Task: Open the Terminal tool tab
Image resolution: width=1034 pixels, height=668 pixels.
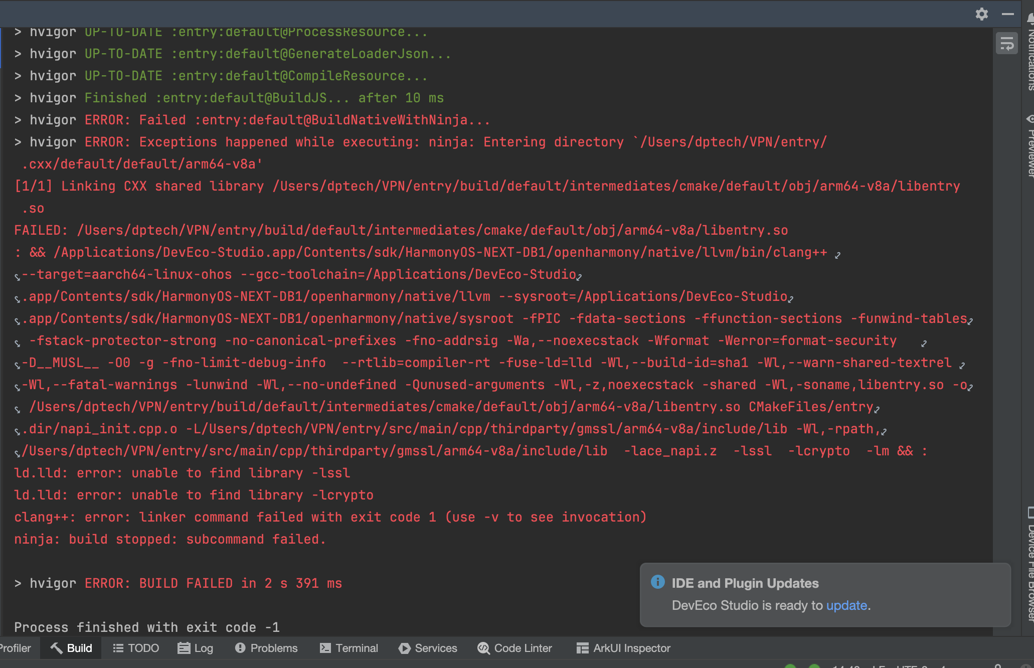Action: pyautogui.click(x=349, y=648)
